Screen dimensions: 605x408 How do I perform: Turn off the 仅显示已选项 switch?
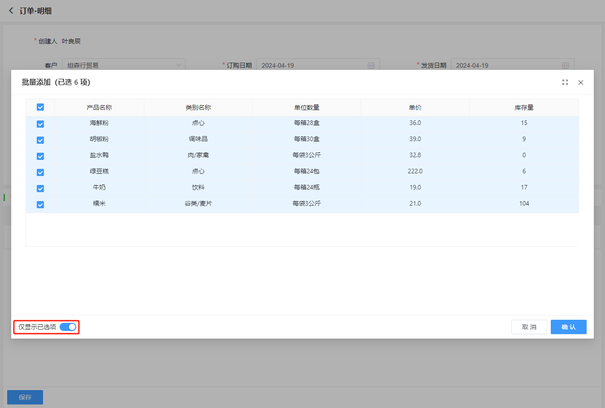tap(68, 327)
